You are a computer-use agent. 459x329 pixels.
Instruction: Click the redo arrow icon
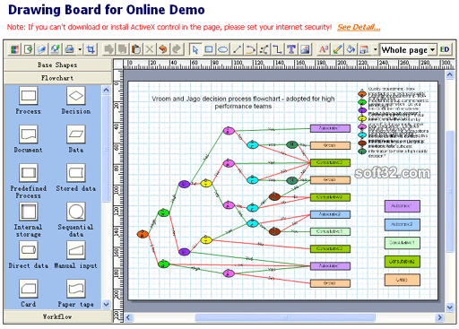[177, 49]
